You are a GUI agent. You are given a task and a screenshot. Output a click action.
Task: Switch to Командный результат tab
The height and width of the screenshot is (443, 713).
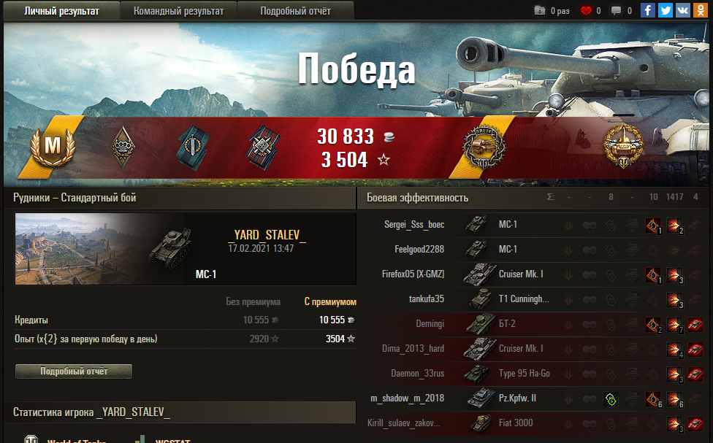(x=179, y=11)
